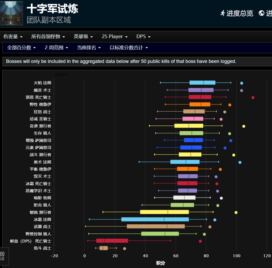
Task: Click the 邪恶 死亡骑士 red outlier dot
Action: [253, 97]
